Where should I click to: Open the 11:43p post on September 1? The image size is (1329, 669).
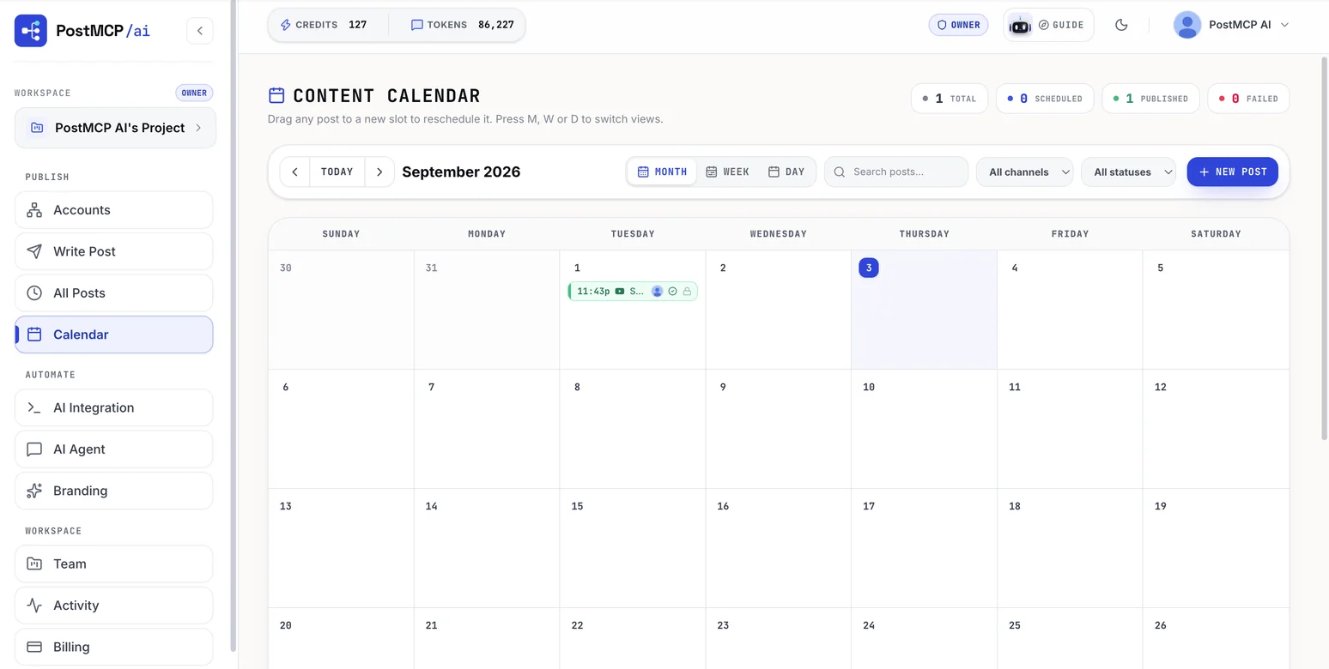coord(633,292)
